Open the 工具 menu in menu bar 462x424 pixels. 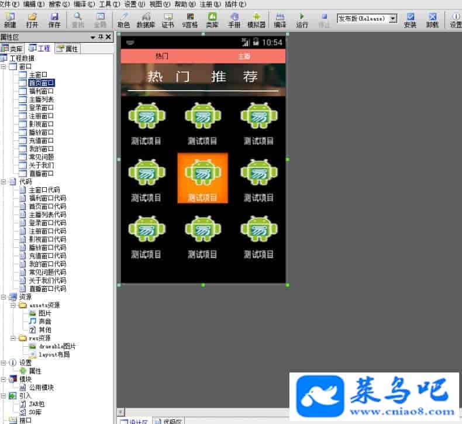(105, 4)
